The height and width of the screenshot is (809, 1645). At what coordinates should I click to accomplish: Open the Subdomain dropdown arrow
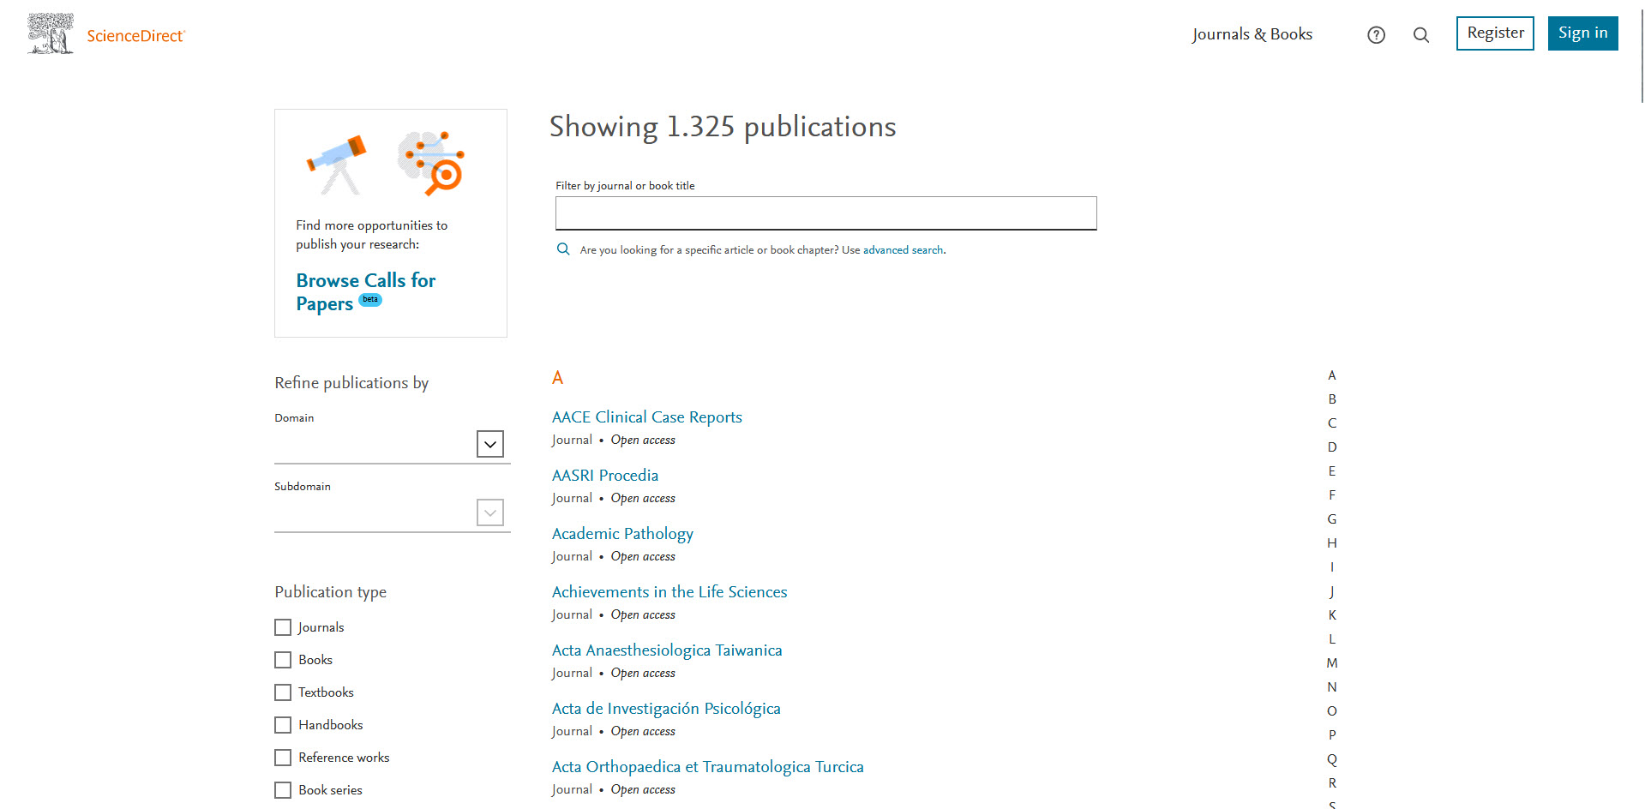[489, 512]
